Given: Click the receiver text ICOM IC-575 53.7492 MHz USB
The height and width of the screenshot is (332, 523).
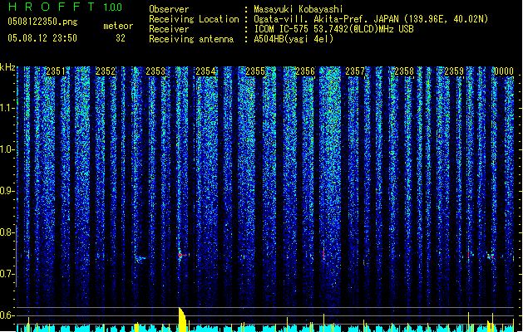Looking at the screenshot, I should tap(333, 29).
